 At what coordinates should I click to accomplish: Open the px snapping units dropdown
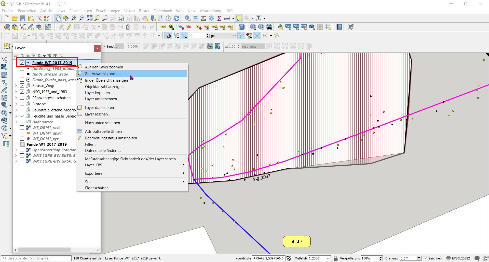[234, 36]
